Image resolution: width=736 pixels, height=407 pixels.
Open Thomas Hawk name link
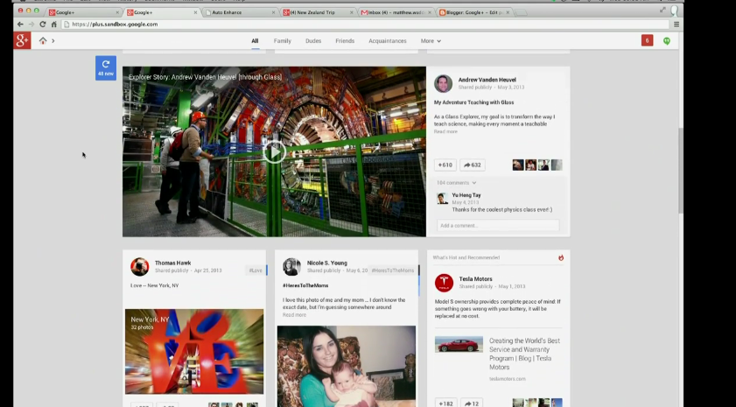click(x=172, y=263)
